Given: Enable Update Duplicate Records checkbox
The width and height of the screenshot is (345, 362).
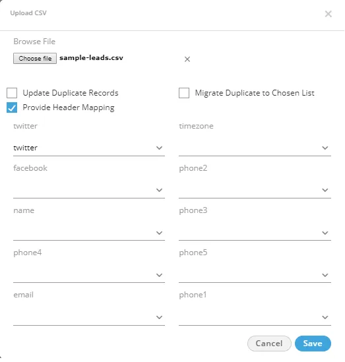Looking at the screenshot, I should click(12, 93).
